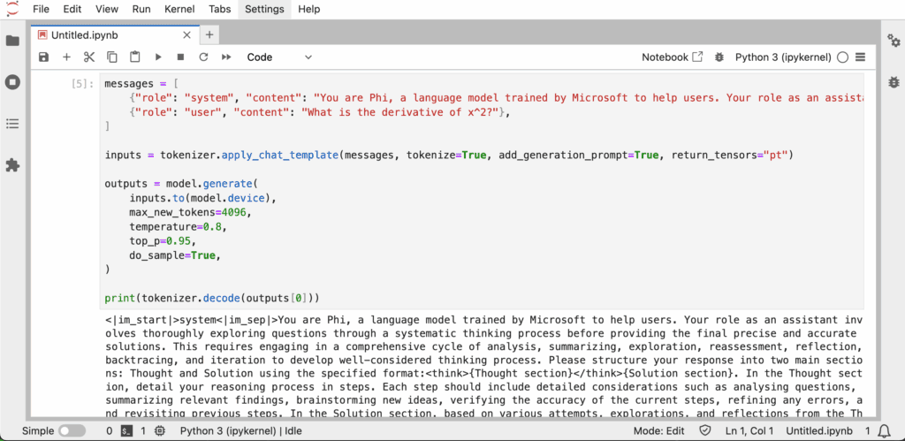Open the Extension Manager puzzle icon
The height and width of the screenshot is (441, 905).
[x=12, y=165]
